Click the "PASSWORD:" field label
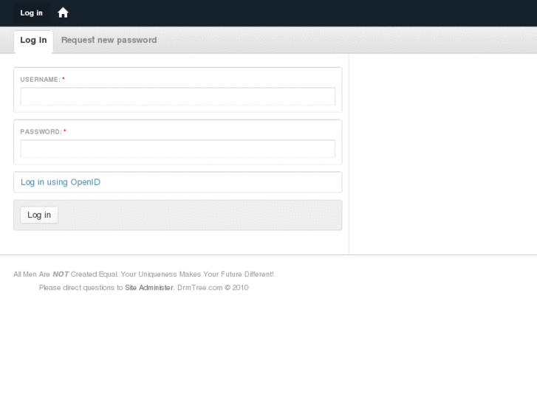This screenshot has width=537, height=402. pyautogui.click(x=41, y=132)
